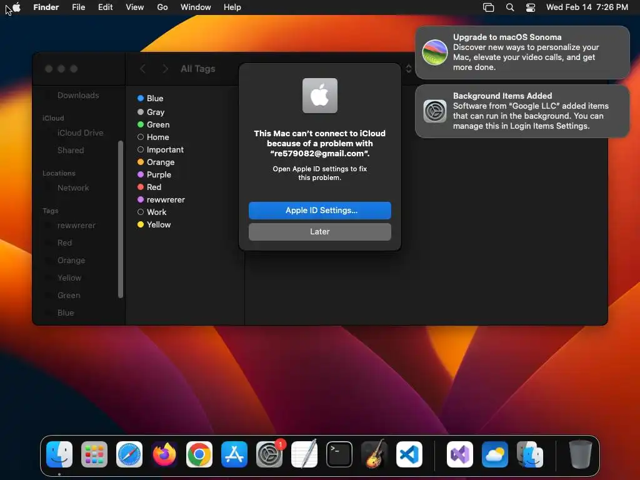Open purple Visual Studio icon in Dock
The height and width of the screenshot is (480, 640).
(x=460, y=454)
